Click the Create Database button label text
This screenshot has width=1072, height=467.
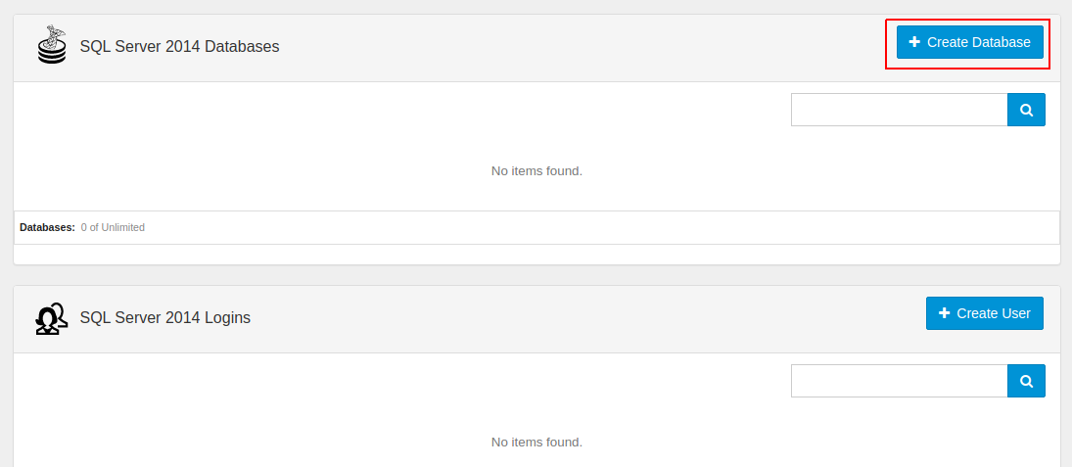(x=978, y=42)
